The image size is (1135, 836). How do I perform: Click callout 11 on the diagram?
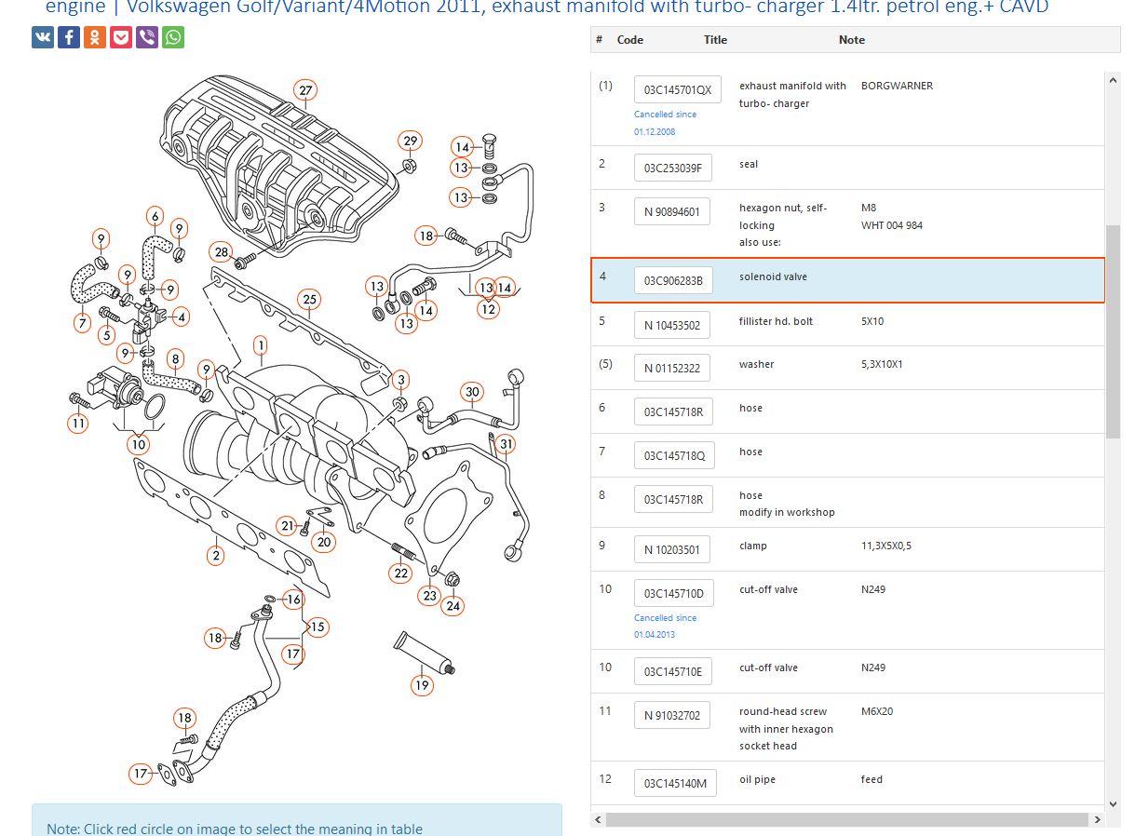click(78, 424)
